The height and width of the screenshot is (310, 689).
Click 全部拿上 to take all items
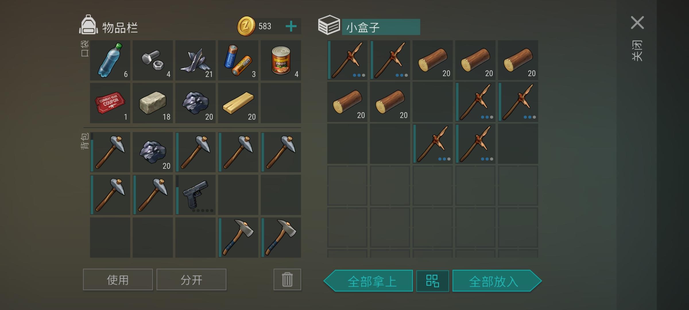point(369,281)
